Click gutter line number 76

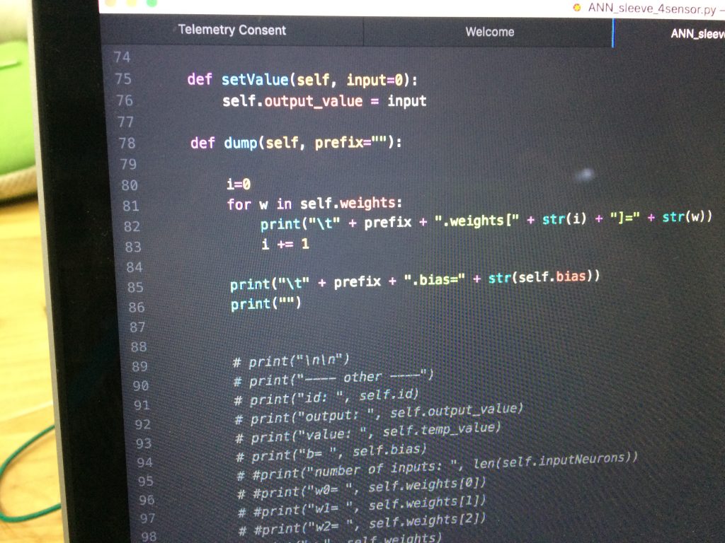click(125, 100)
